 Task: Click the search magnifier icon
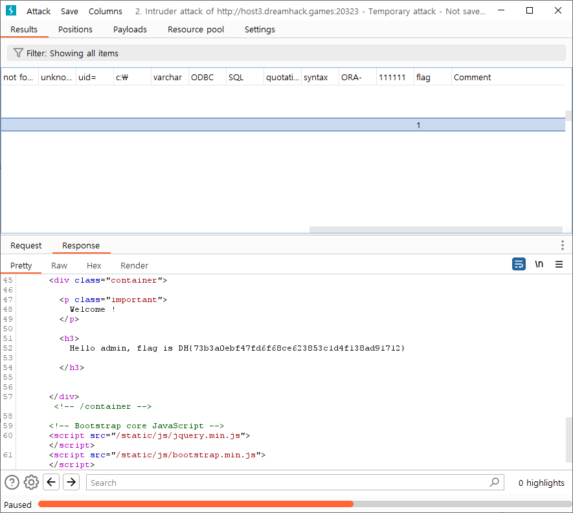point(494,482)
